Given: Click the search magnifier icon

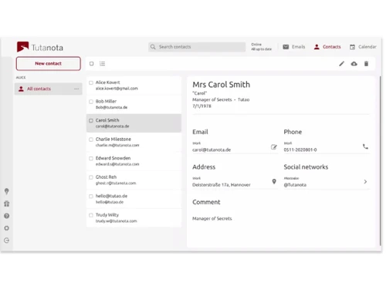Looking at the screenshot, I should coord(153,47).
